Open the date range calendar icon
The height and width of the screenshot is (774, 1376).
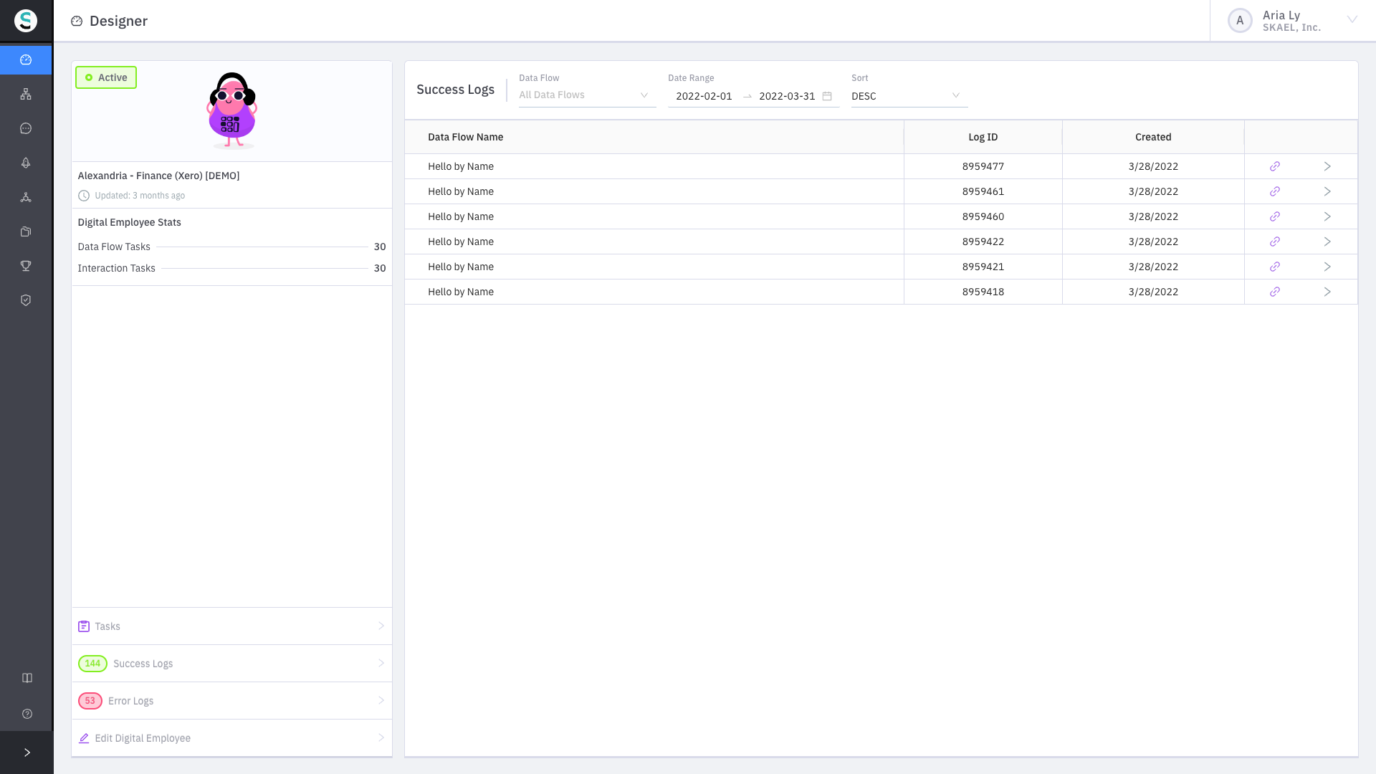pos(827,96)
